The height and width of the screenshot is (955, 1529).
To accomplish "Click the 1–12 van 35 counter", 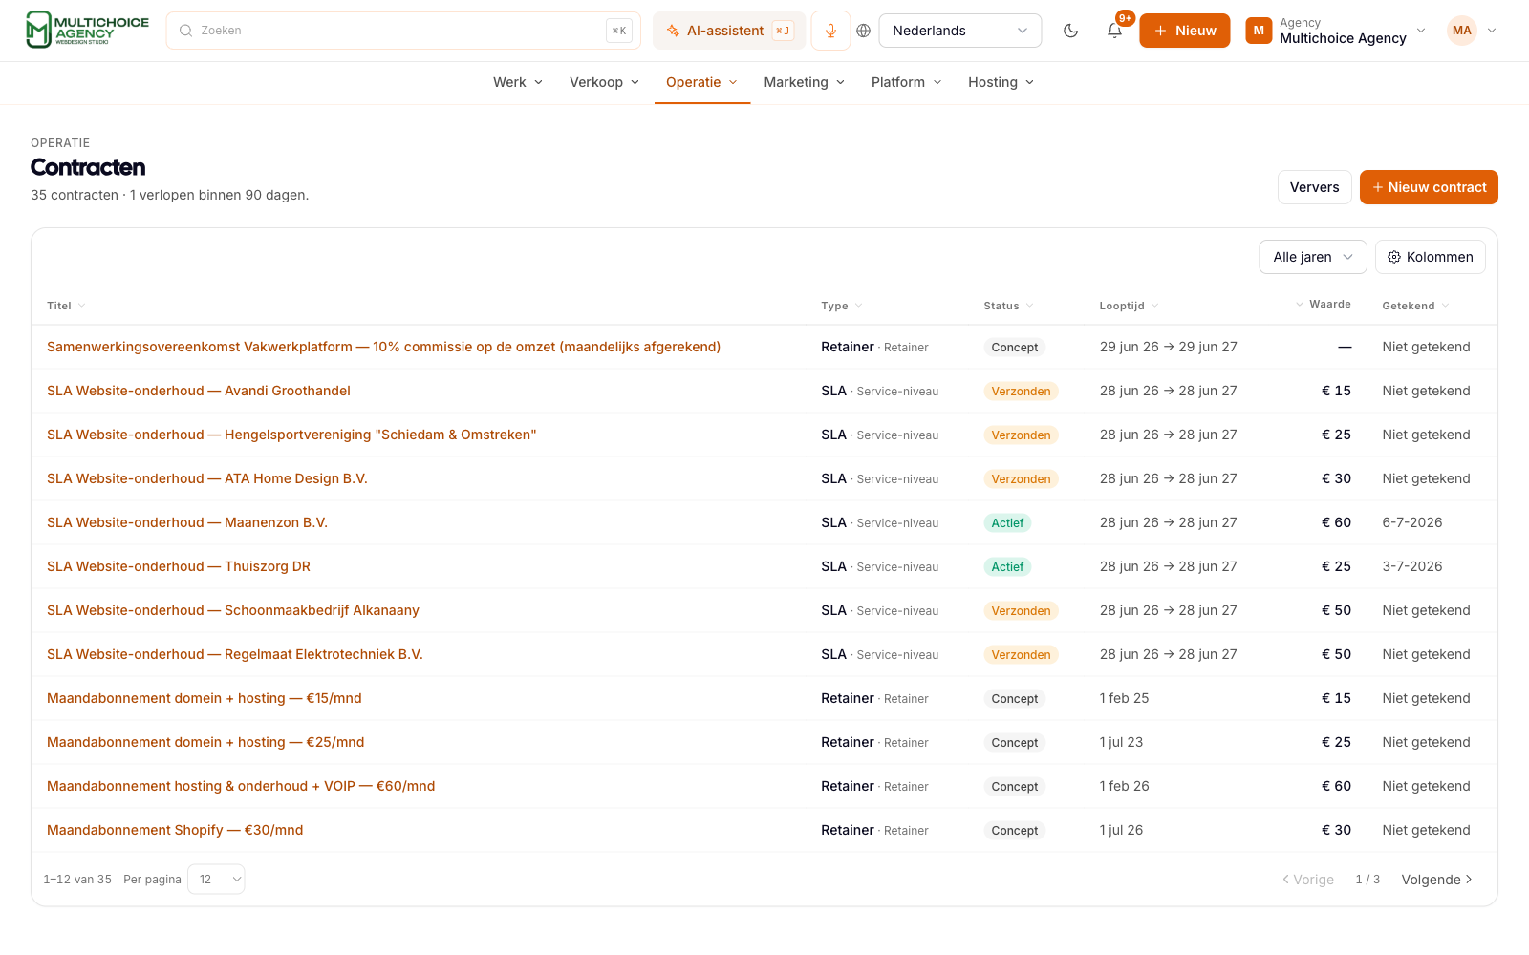I will pos(77,880).
